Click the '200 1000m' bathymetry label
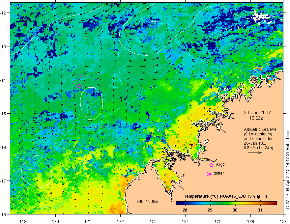290x224 pixels. pos(147,202)
